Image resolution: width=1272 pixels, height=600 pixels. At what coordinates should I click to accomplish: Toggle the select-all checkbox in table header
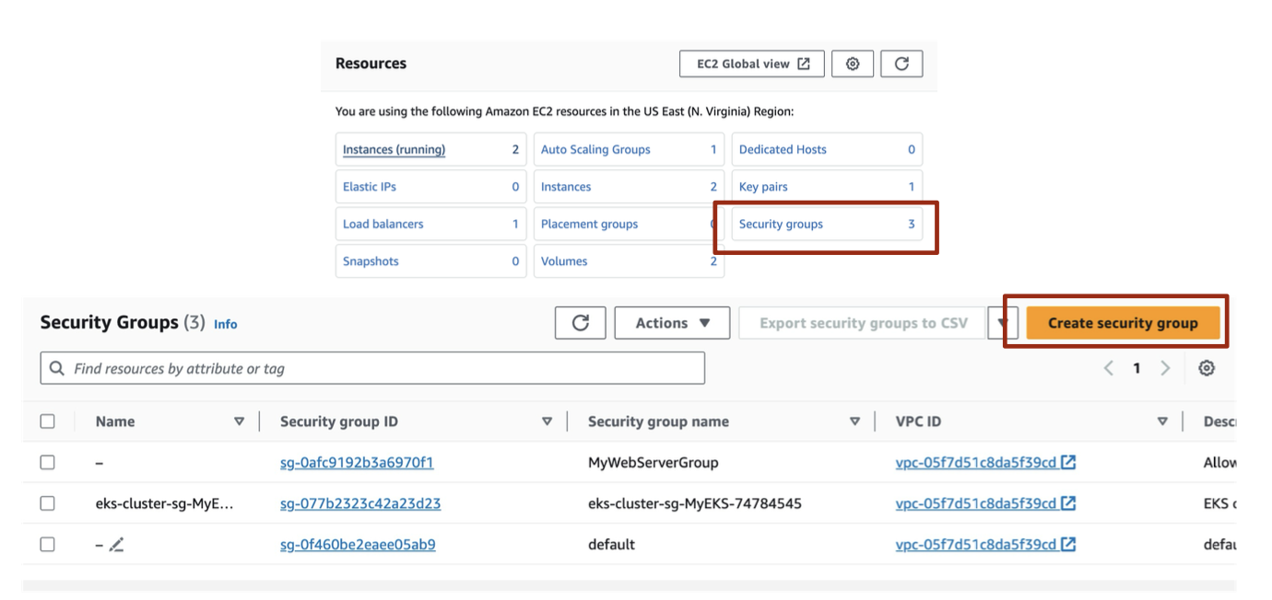(x=48, y=421)
